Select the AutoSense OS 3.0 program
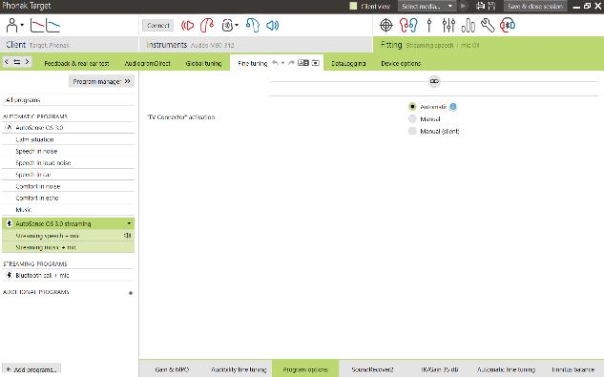The height and width of the screenshot is (377, 604). pyautogui.click(x=68, y=127)
